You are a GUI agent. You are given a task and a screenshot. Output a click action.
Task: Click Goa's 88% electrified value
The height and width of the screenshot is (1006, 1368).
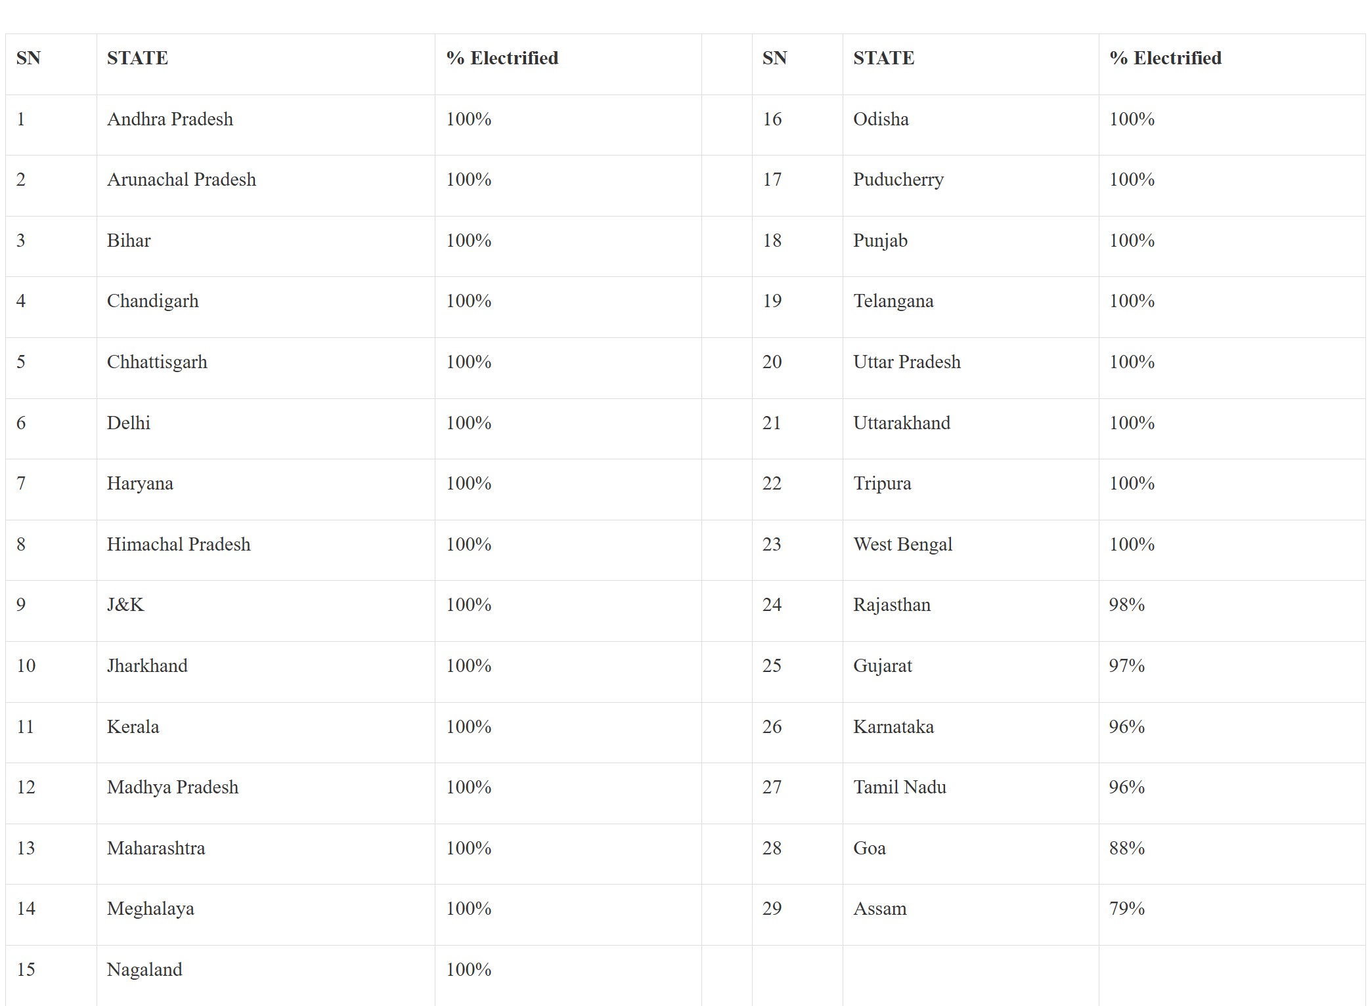(1126, 849)
